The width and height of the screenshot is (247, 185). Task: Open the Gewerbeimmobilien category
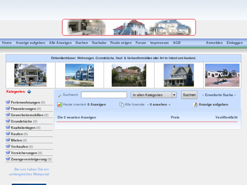[27, 115]
